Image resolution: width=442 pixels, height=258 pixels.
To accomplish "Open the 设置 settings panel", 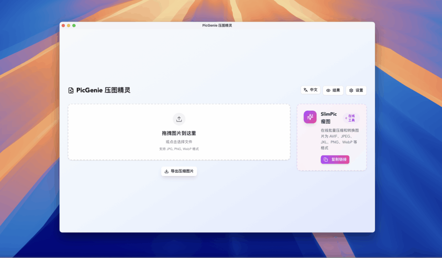I will click(x=356, y=90).
